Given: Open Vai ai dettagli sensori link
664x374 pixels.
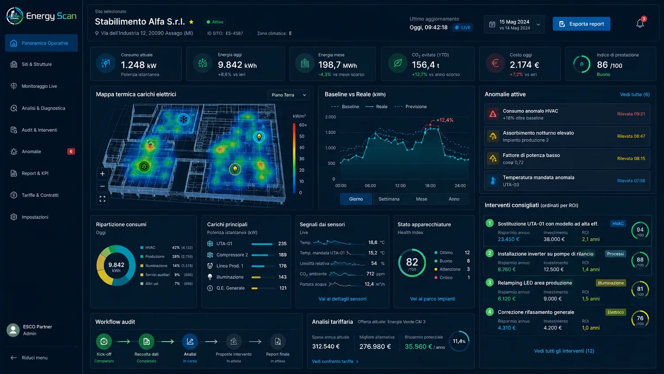Looking at the screenshot, I should pos(342,299).
